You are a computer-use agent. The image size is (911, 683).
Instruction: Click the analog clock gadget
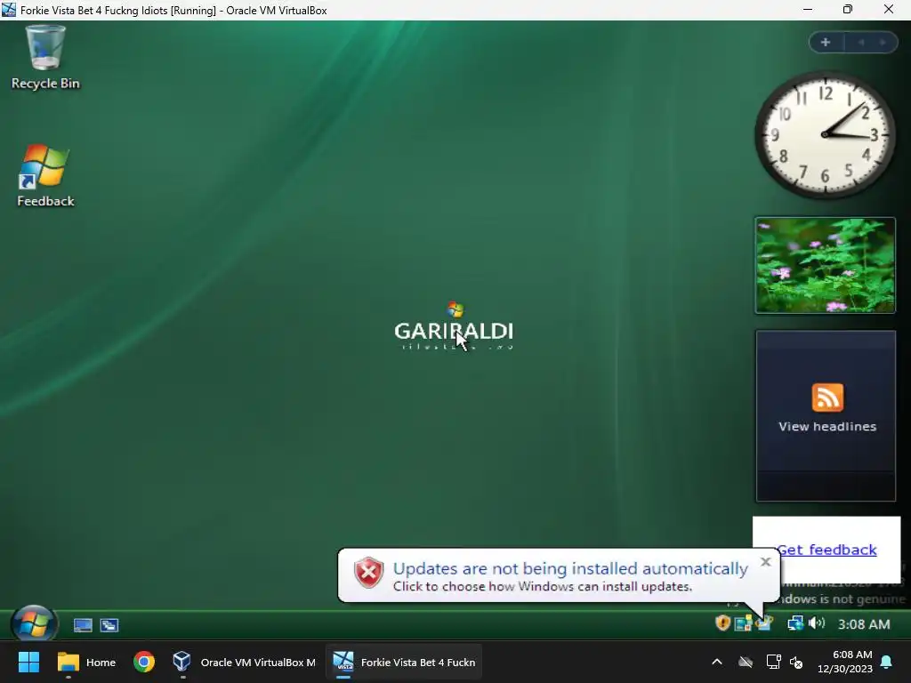(825, 135)
